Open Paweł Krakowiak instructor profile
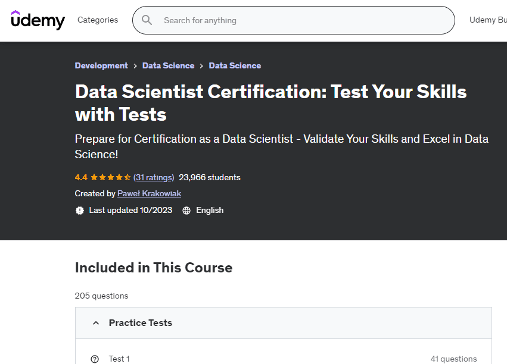Screen dimensions: 507x364 (x=149, y=194)
